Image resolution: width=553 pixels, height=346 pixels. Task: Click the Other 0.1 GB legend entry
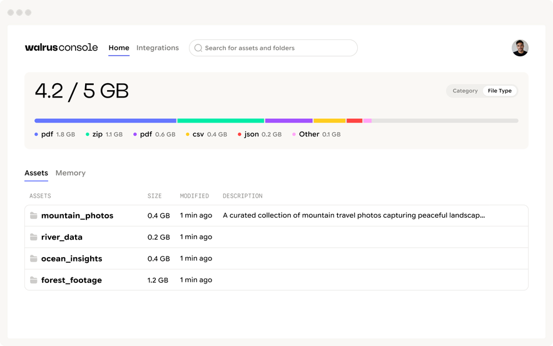click(317, 135)
